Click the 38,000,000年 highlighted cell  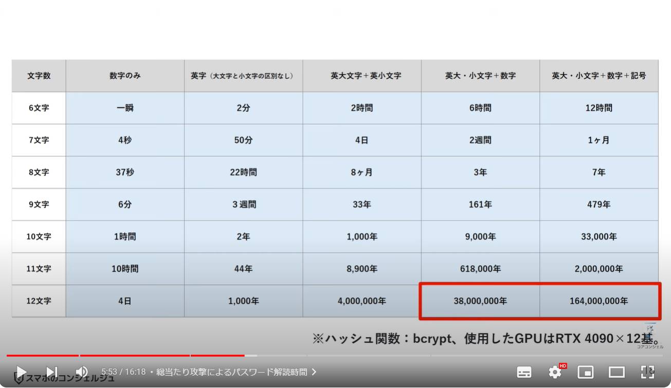click(x=480, y=301)
